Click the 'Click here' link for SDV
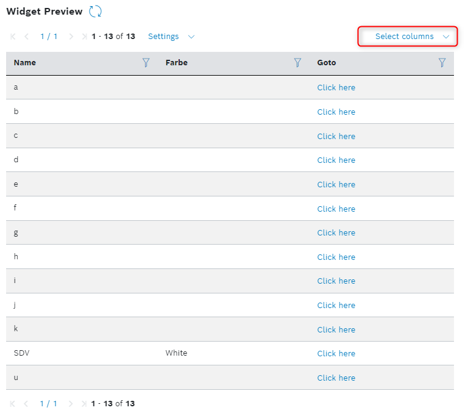 point(336,354)
